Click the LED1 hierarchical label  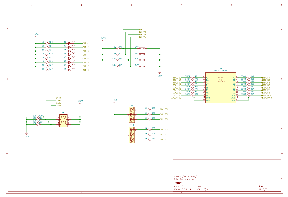(86, 43)
